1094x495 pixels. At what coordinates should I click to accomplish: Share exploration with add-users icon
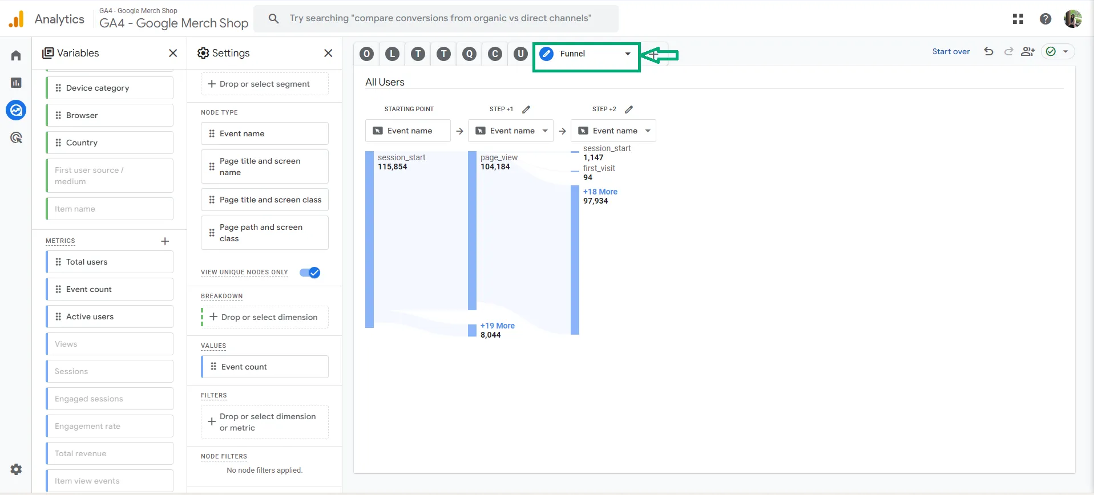pos(1028,51)
